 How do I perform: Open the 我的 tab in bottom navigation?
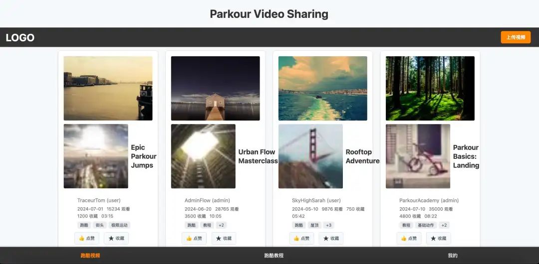[453, 256]
